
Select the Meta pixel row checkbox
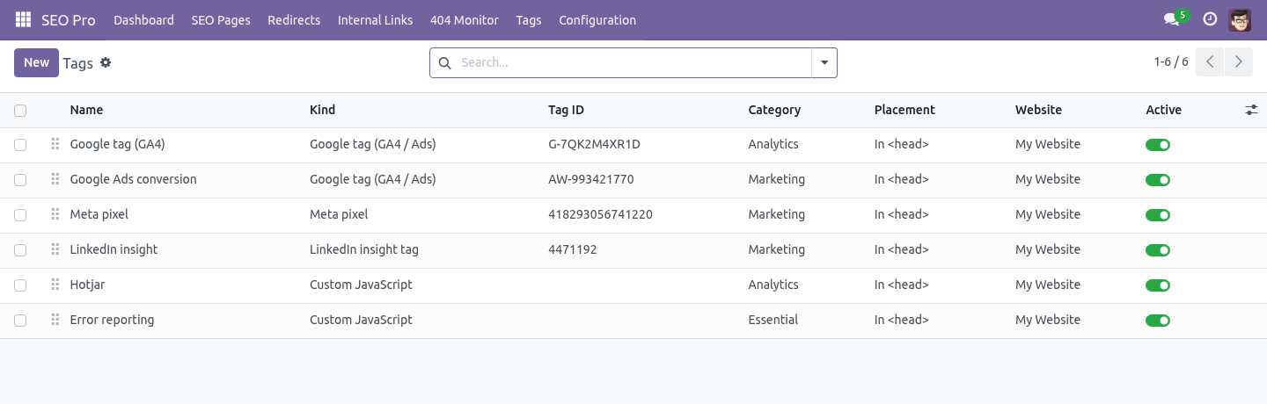pyautogui.click(x=20, y=215)
